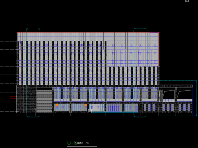198x148 pixels.
Task: Select the small red rectangle left of building
Action: (x=13, y=97)
